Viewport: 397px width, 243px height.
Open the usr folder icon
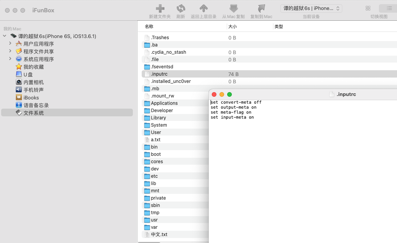tap(147, 220)
